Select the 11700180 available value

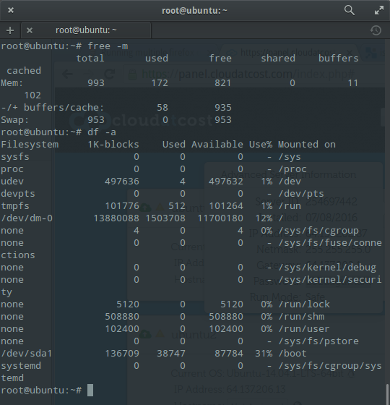click(x=220, y=218)
